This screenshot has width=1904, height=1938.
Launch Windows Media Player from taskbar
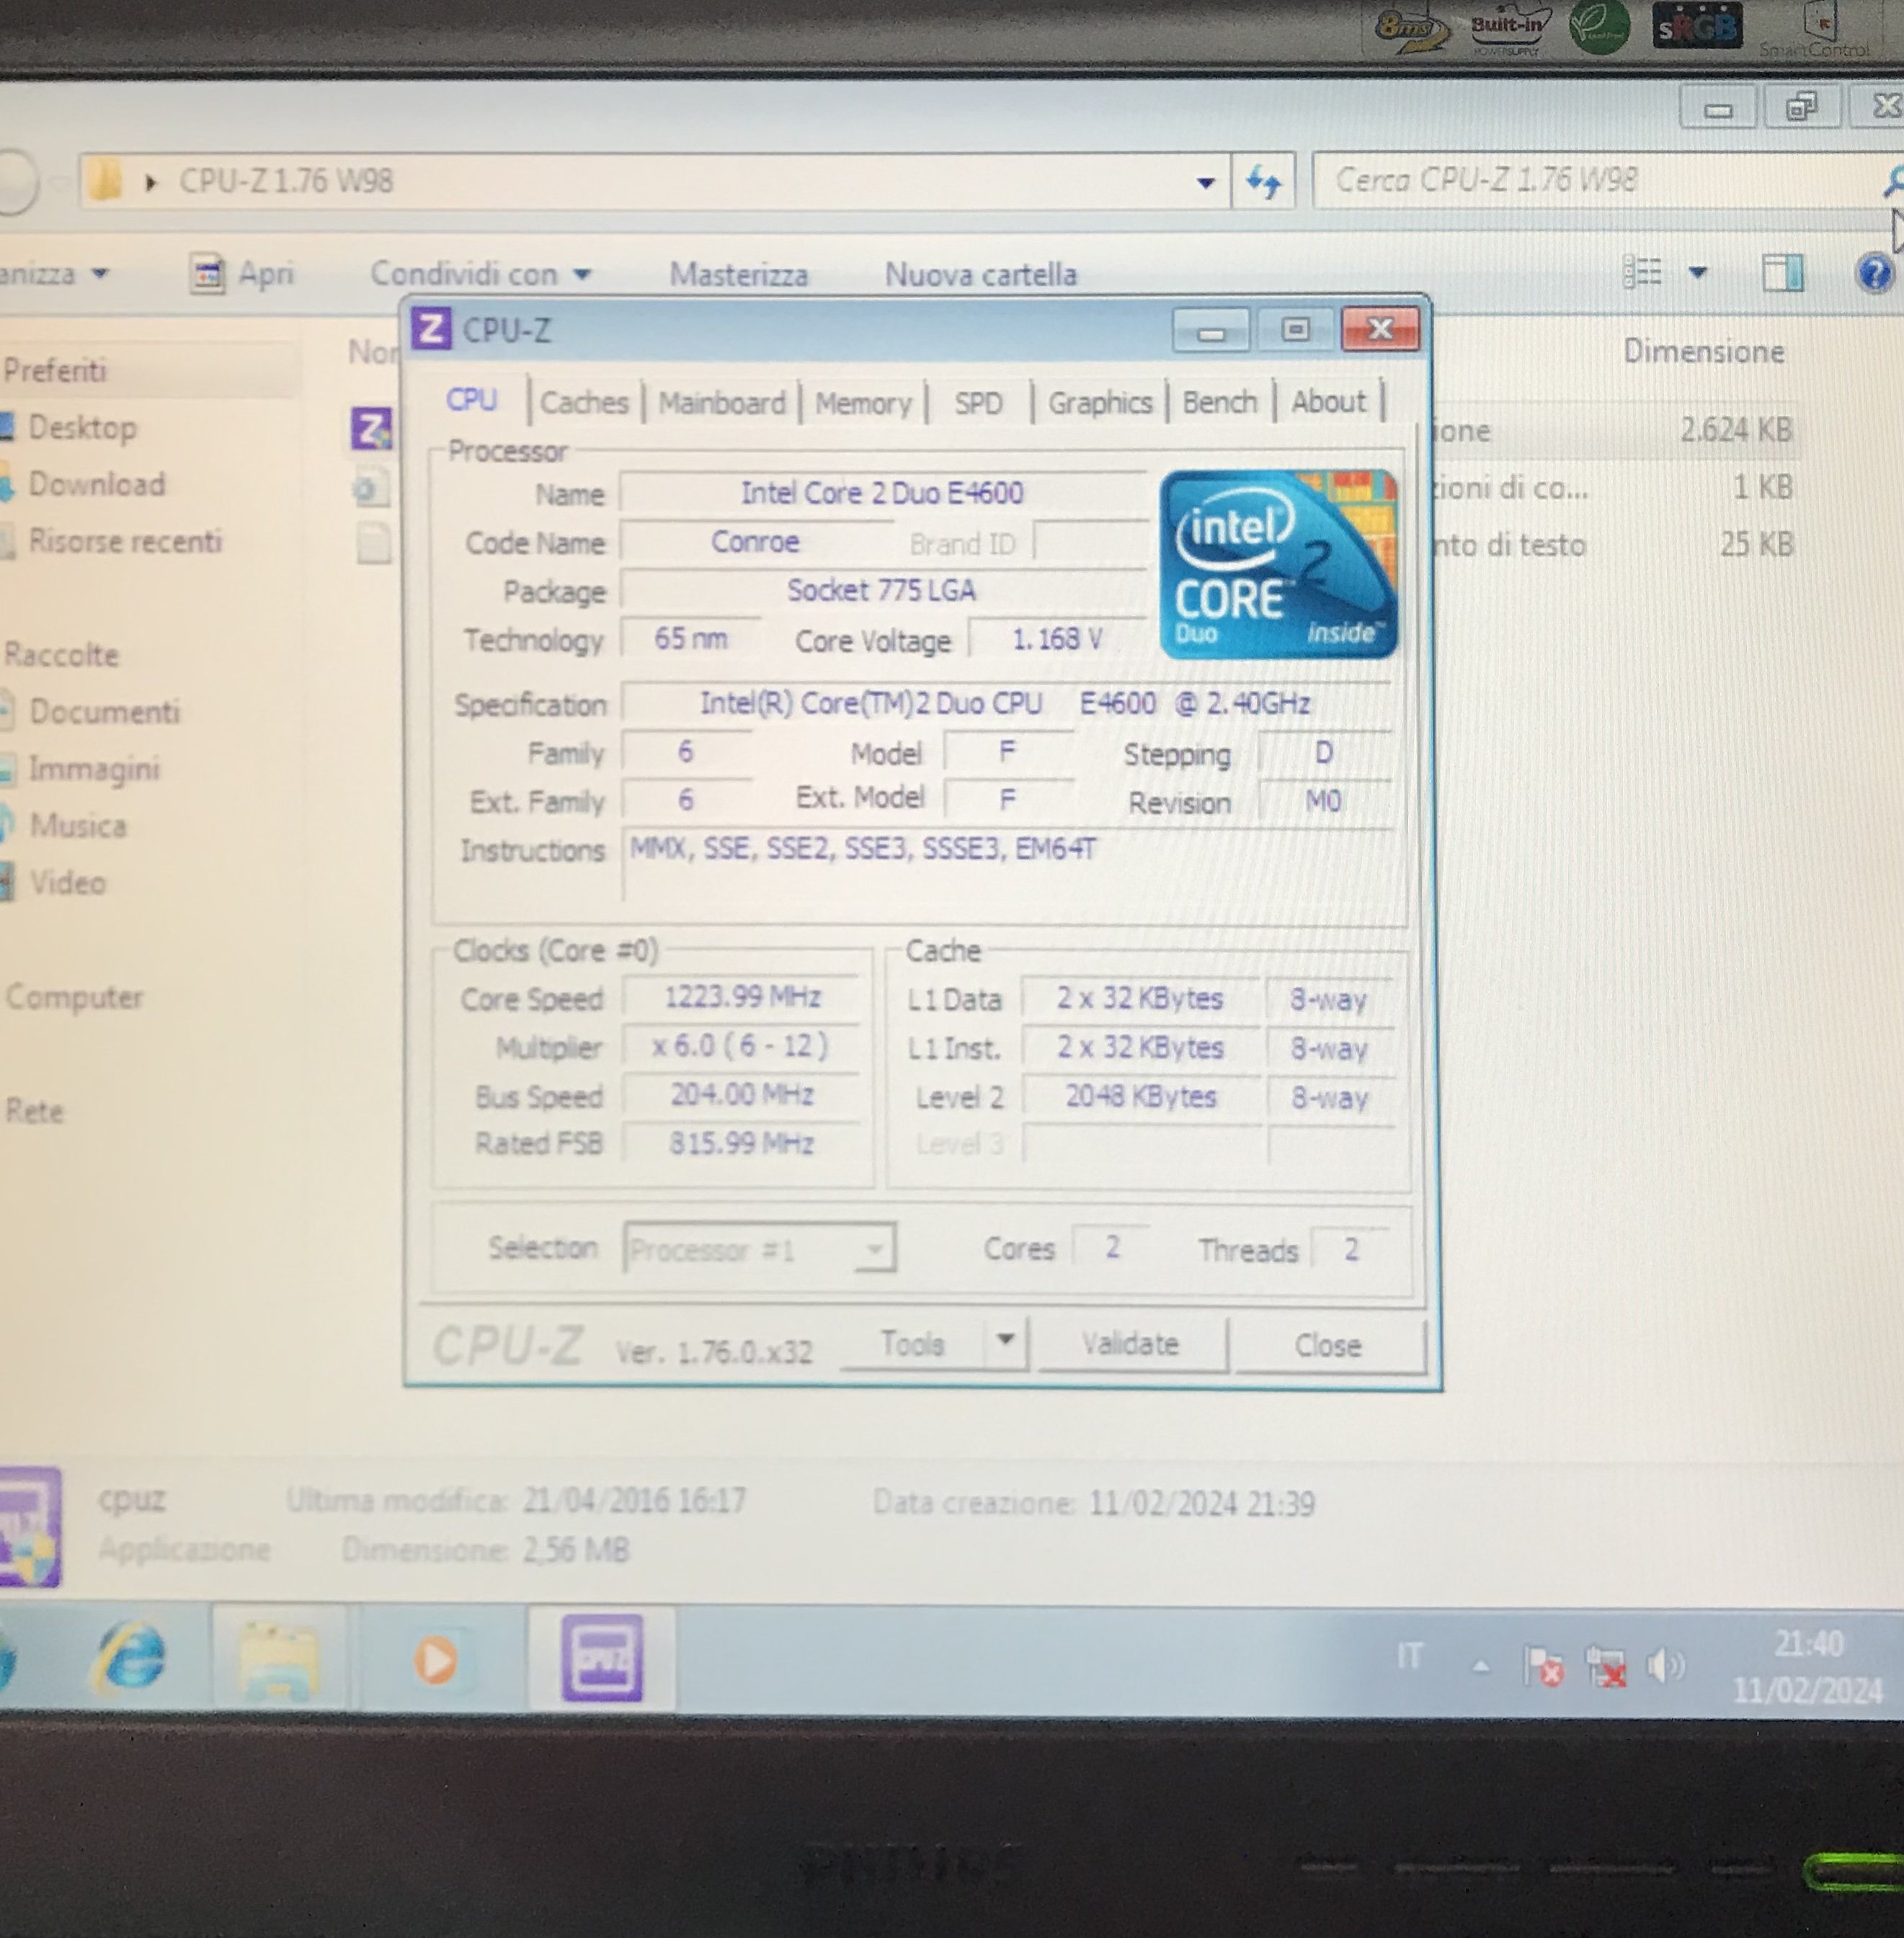click(436, 1660)
